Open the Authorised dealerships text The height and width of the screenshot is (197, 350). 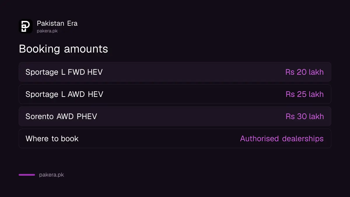coord(282,139)
